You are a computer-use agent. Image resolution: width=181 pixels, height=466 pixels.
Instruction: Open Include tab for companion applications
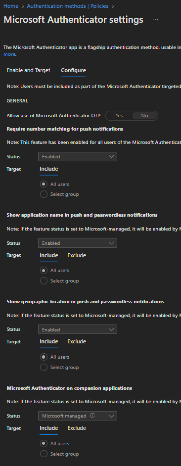click(49, 428)
